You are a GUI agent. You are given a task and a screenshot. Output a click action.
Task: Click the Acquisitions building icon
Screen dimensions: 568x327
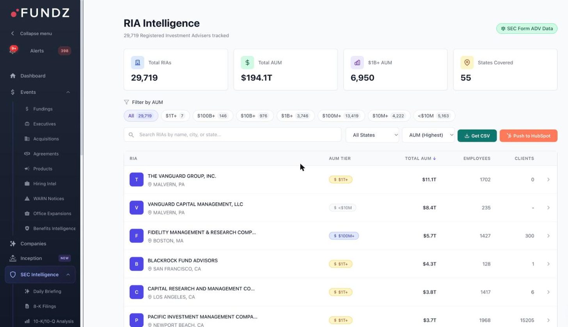[27, 139]
